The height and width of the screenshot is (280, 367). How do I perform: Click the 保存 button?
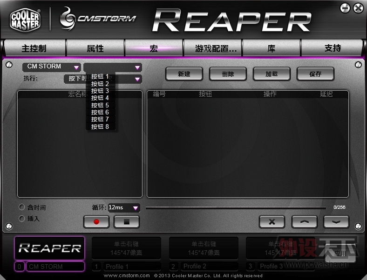point(315,74)
